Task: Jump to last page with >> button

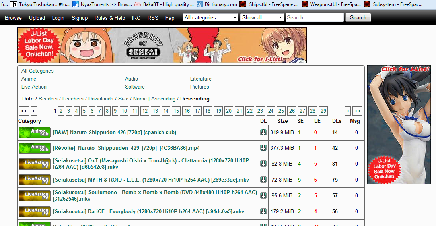Action: coord(357,111)
